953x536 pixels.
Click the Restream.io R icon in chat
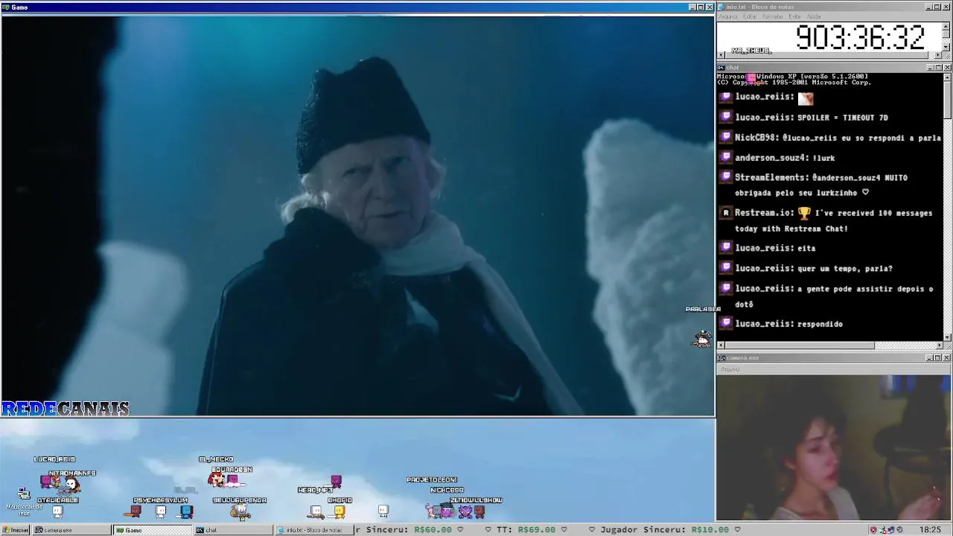click(x=726, y=213)
